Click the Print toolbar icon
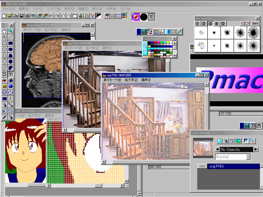The height and width of the screenshot is (197, 263). pyautogui.click(x=28, y=16)
